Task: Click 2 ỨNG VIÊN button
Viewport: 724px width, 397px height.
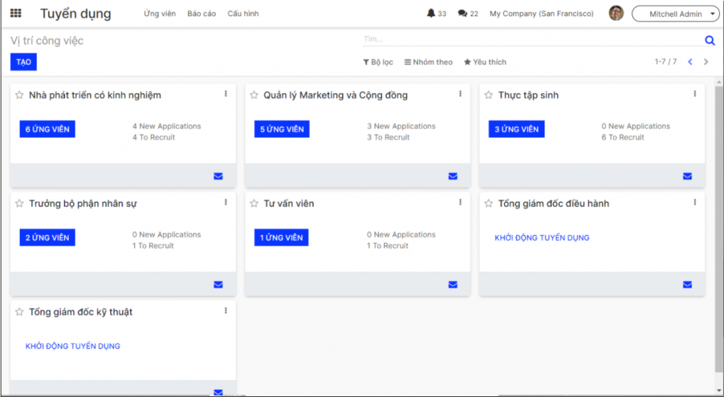Action: [x=47, y=237]
